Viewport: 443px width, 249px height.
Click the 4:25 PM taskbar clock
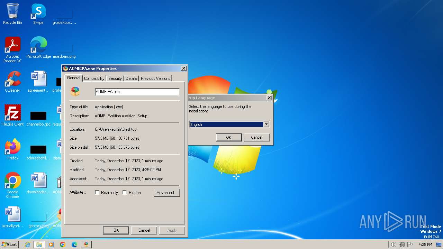coord(425,245)
